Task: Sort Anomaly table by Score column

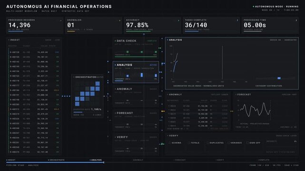Action: (x=213, y=101)
